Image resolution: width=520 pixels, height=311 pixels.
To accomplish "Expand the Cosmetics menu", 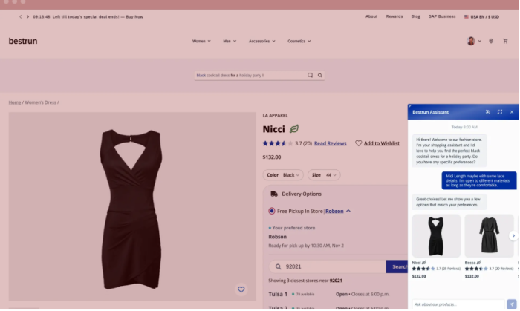I will (x=299, y=41).
